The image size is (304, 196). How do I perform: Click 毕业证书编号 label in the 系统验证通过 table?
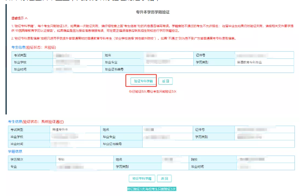pos(112,144)
